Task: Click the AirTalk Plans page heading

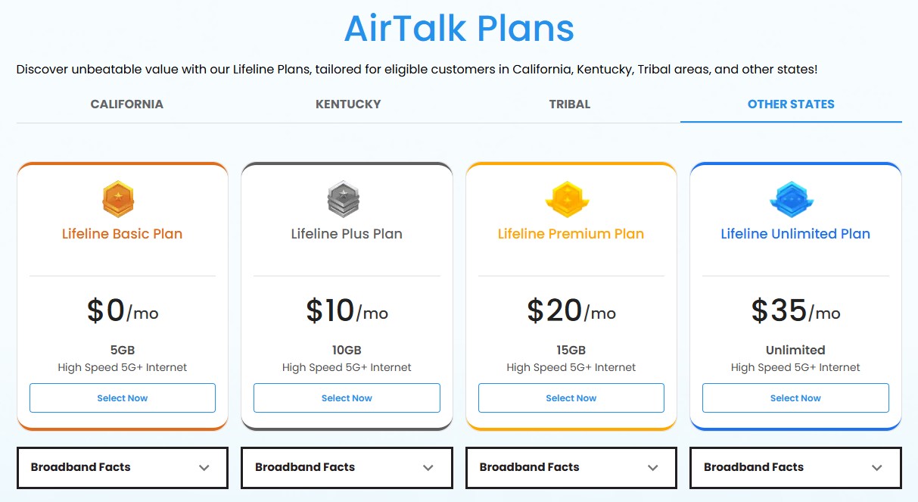Action: (459, 28)
